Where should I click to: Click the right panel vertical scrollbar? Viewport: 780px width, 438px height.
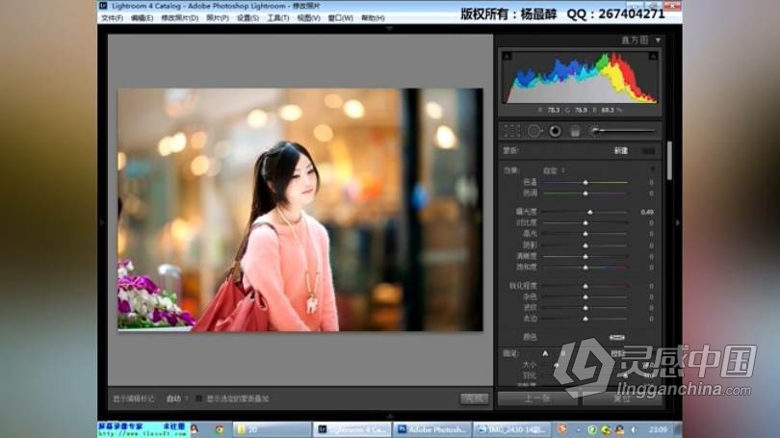pos(669,161)
